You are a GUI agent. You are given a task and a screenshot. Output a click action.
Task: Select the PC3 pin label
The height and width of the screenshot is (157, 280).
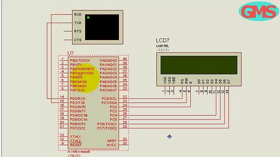pyautogui.click(x=113, y=111)
